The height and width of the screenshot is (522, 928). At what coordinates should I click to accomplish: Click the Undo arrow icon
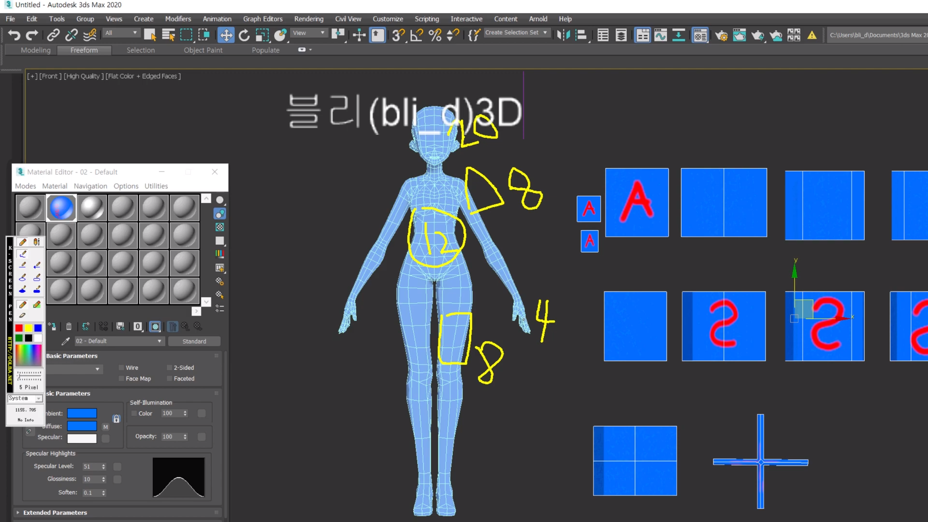point(14,35)
